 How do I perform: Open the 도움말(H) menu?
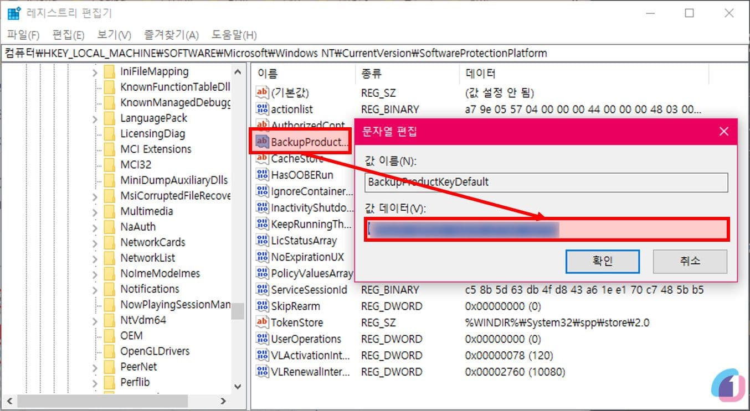click(x=234, y=35)
